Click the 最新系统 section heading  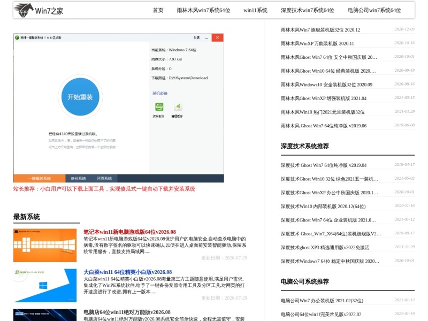click(x=27, y=217)
